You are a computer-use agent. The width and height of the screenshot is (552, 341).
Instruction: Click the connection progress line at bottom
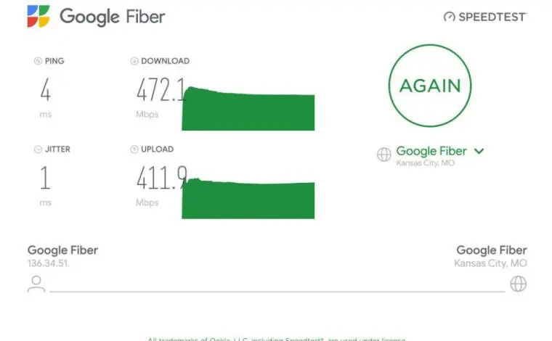[277, 292]
